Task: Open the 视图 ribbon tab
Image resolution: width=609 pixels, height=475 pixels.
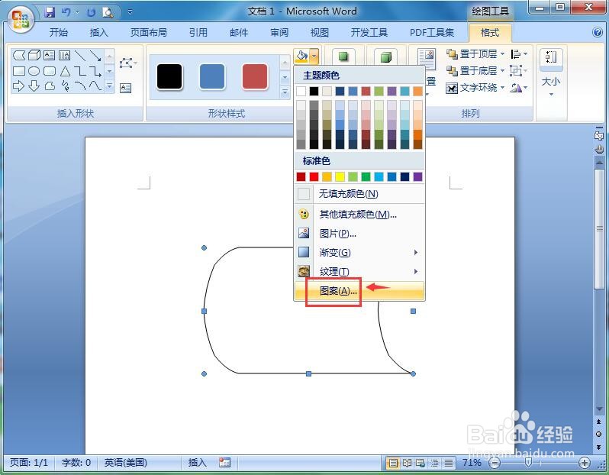Action: click(x=319, y=33)
